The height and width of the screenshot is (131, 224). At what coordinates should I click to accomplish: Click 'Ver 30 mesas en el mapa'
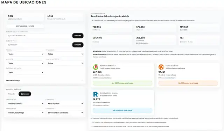point(122,110)
